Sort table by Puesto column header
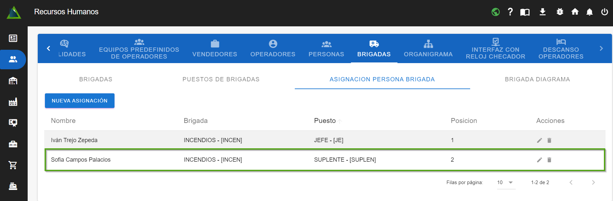 (325, 121)
